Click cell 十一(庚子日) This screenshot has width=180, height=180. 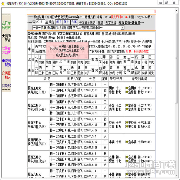[58, 108]
